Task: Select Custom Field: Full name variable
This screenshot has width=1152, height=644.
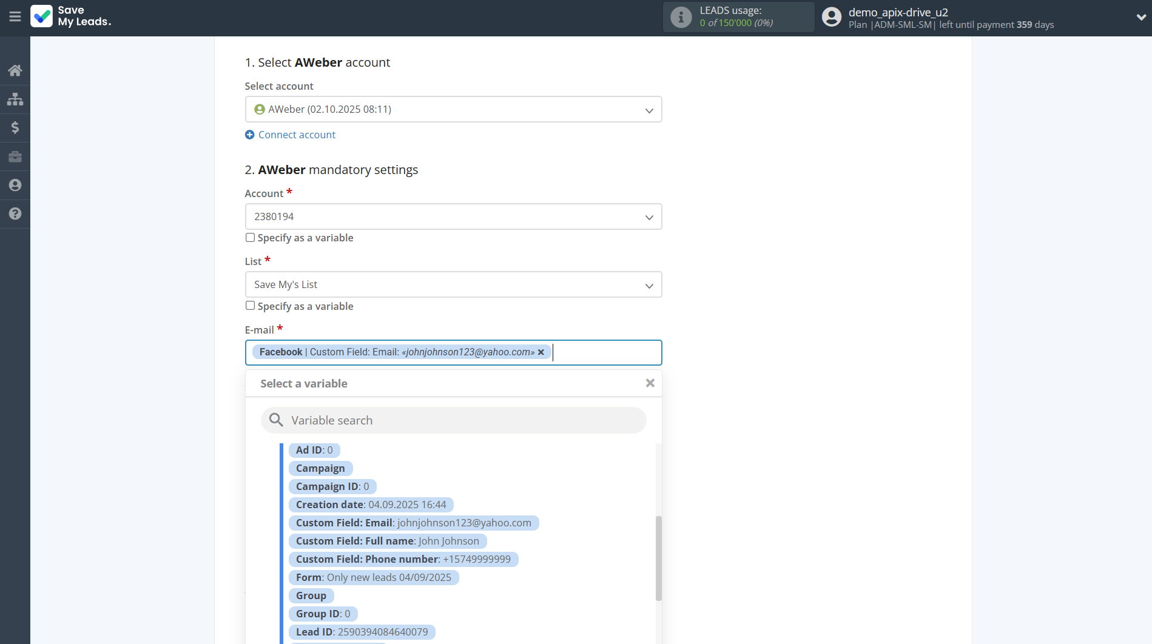Action: [387, 541]
